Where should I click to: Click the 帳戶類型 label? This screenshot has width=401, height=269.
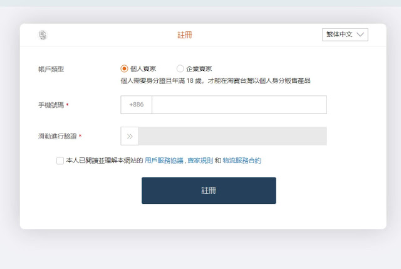point(51,69)
